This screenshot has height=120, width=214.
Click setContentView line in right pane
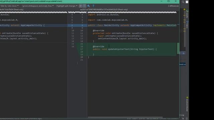(122, 39)
